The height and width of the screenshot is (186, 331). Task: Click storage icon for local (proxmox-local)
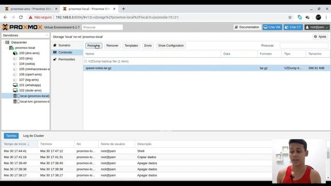click(x=17, y=96)
